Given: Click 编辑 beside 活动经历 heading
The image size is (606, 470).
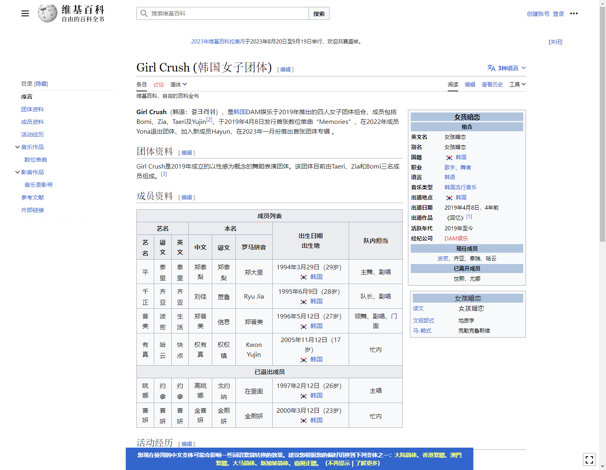Looking at the screenshot, I should pos(187,444).
